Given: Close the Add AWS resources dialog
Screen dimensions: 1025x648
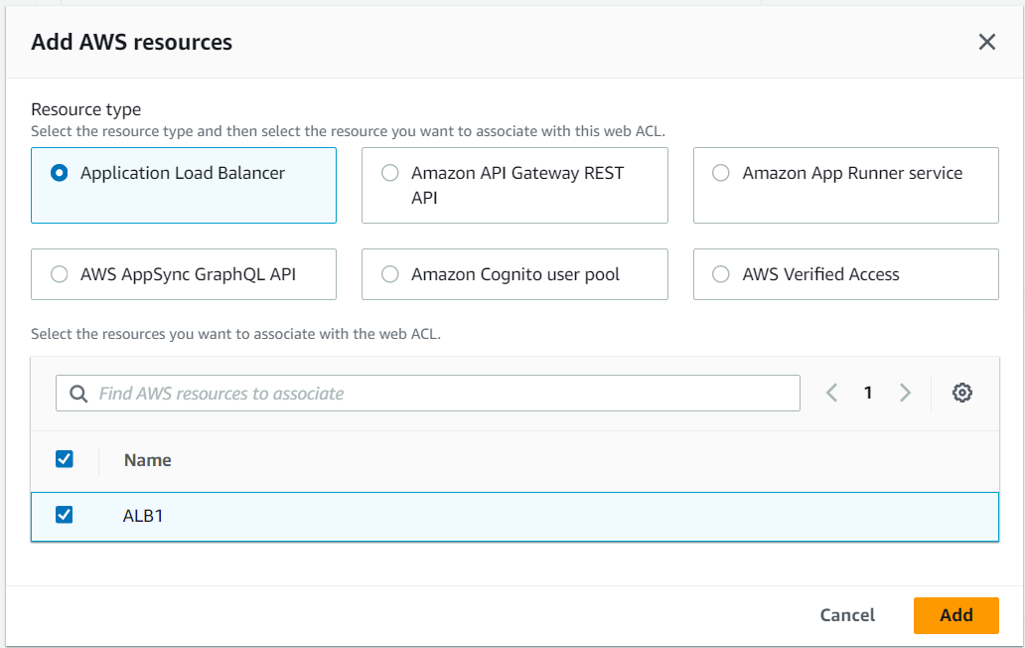Looking at the screenshot, I should (x=986, y=42).
